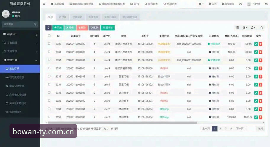Screen dimensions: 270x147
Task: Click the green 回收站 recycle bin button
Action: pyautogui.click(x=108, y=28)
